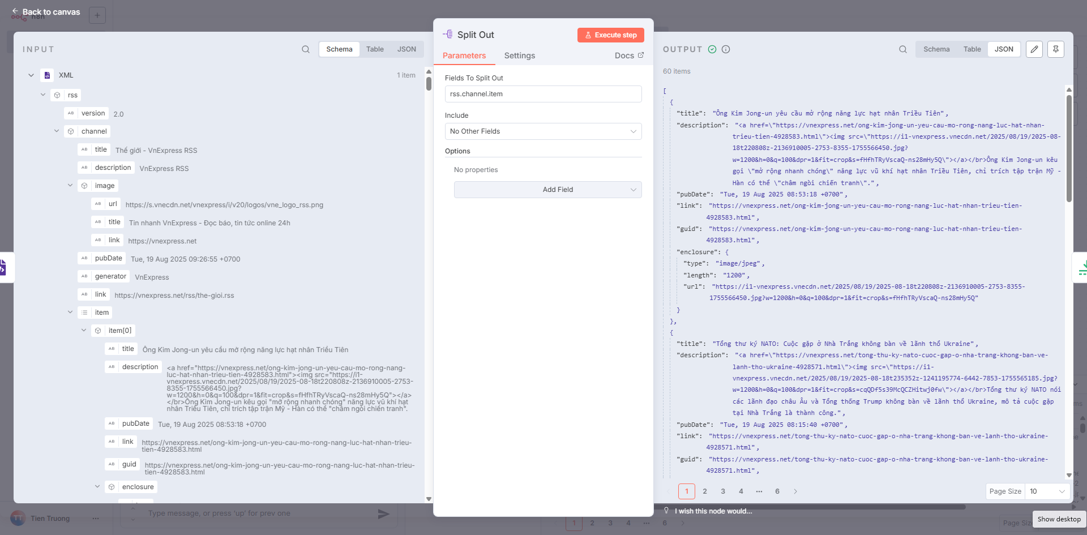Click the item array list icon
This screenshot has width=1087, height=535.
pyautogui.click(x=84, y=313)
